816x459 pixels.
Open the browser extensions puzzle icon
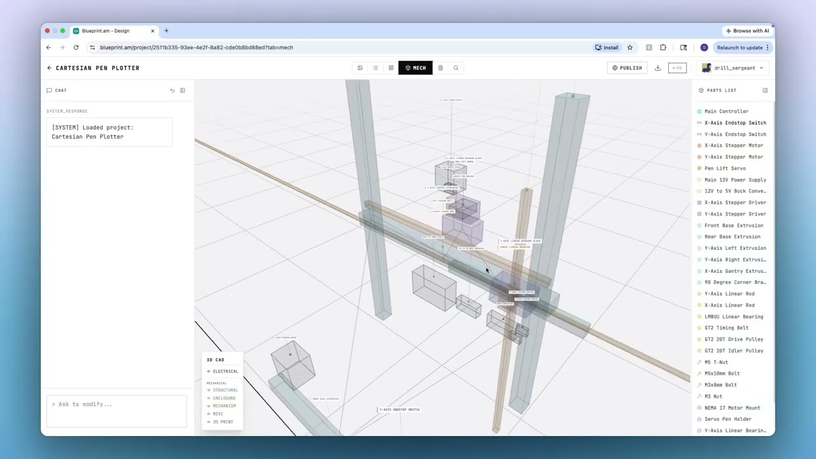point(663,47)
